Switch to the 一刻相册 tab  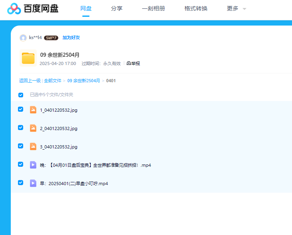point(153,8)
